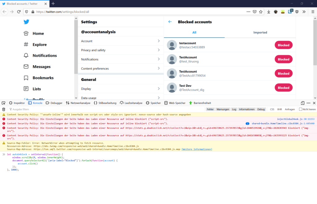Click the settings list scrollbar thumb

tap(76, 47)
